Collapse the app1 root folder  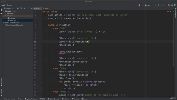(x=4, y=11)
